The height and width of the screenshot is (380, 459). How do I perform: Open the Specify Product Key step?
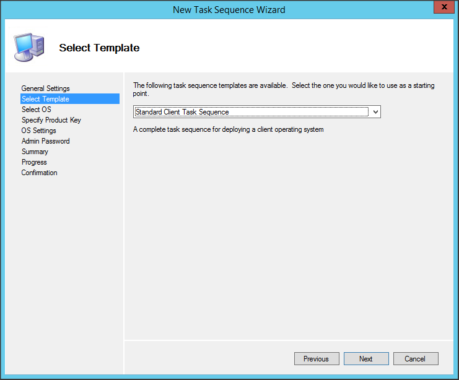pos(51,120)
